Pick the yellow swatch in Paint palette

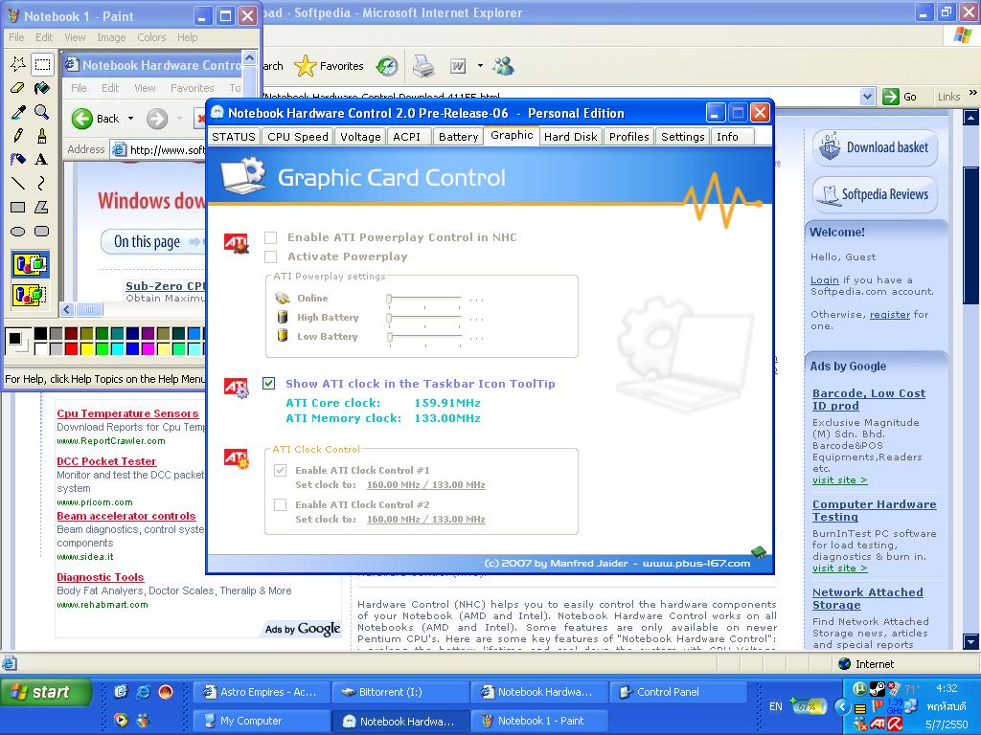point(86,348)
